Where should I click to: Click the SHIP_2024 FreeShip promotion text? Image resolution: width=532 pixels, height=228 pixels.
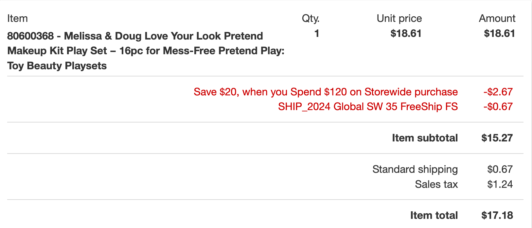point(368,106)
